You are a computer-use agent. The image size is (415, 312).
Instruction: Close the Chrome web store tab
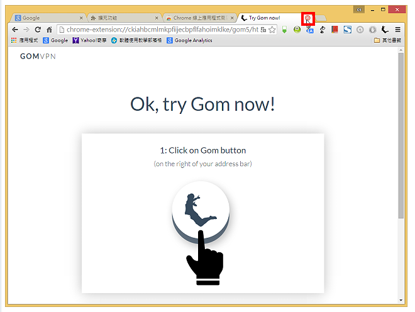pos(232,18)
